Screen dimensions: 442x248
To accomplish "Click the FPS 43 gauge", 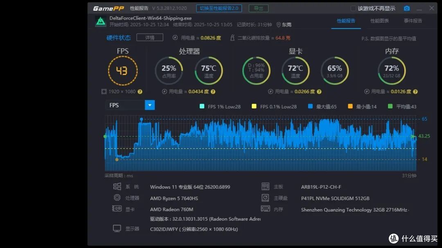I will coord(123,71).
